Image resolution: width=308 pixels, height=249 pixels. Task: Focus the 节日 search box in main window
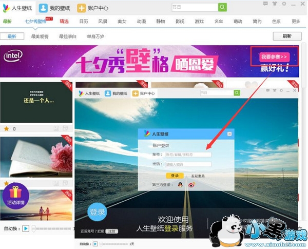tap(195, 7)
